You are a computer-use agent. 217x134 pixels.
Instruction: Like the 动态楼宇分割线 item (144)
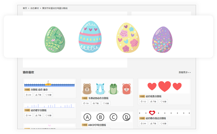28,115
